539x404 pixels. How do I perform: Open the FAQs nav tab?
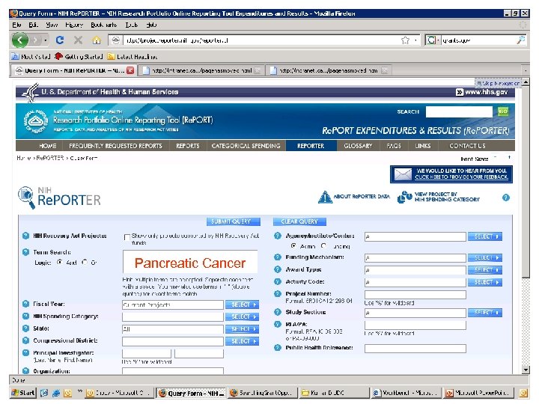[394, 146]
